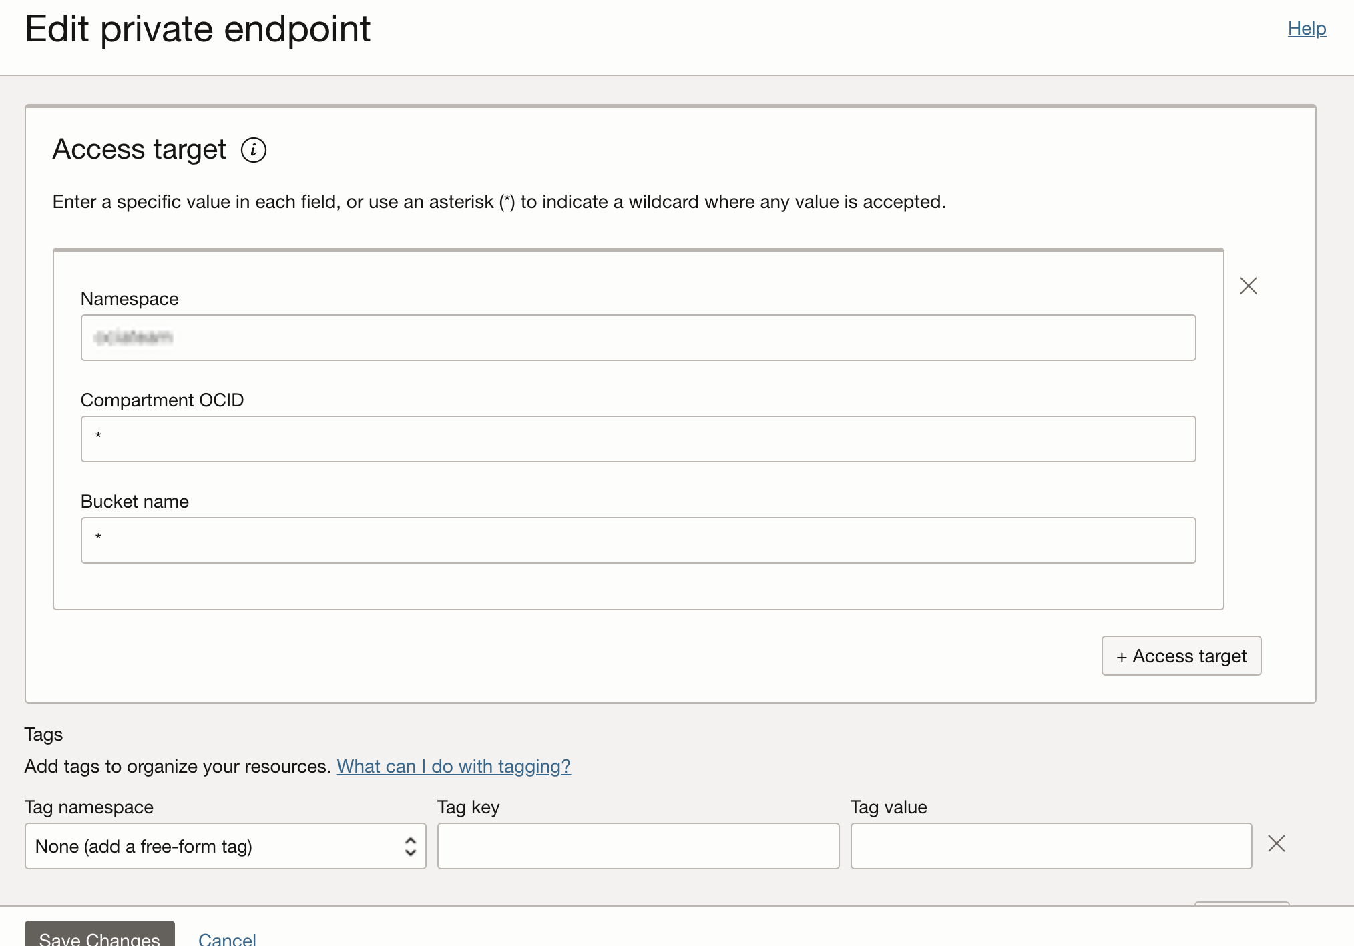Click the Access target info icon

point(253,150)
